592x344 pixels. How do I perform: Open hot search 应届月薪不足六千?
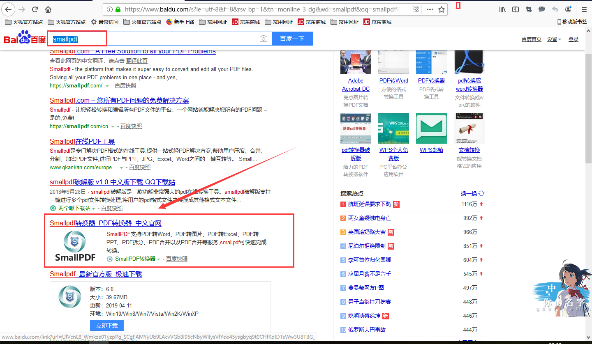click(370, 274)
